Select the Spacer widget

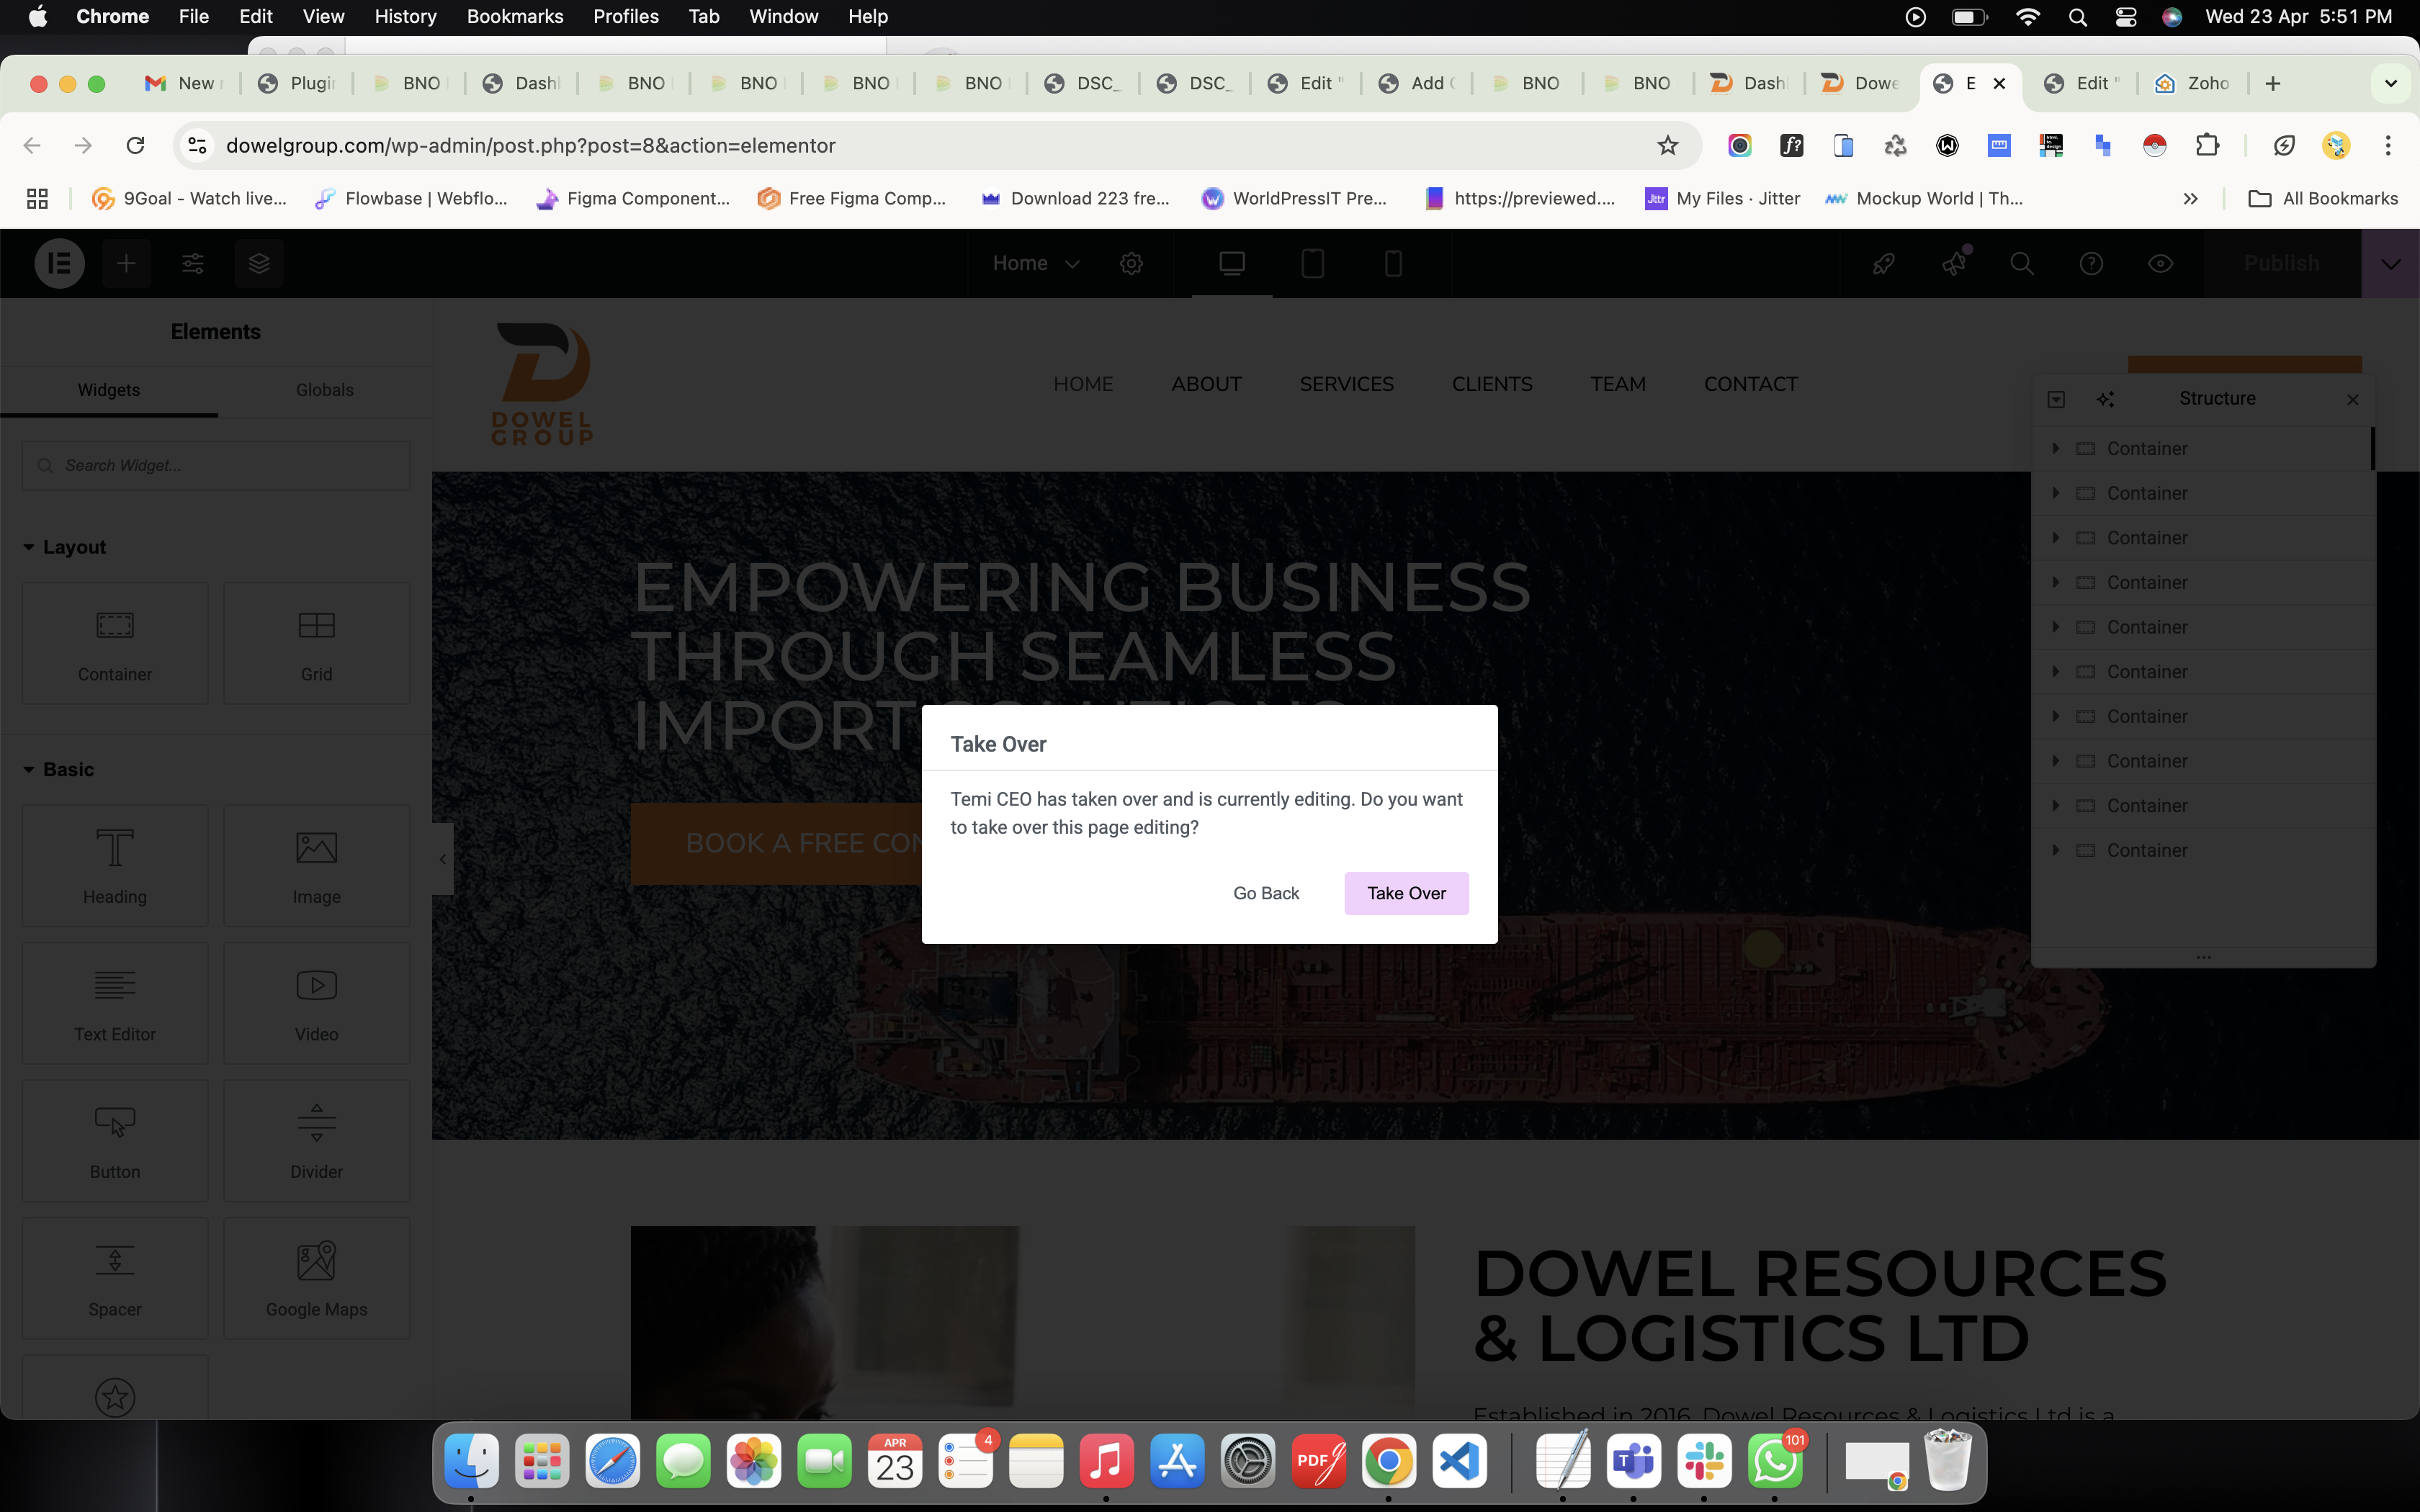(x=115, y=1278)
